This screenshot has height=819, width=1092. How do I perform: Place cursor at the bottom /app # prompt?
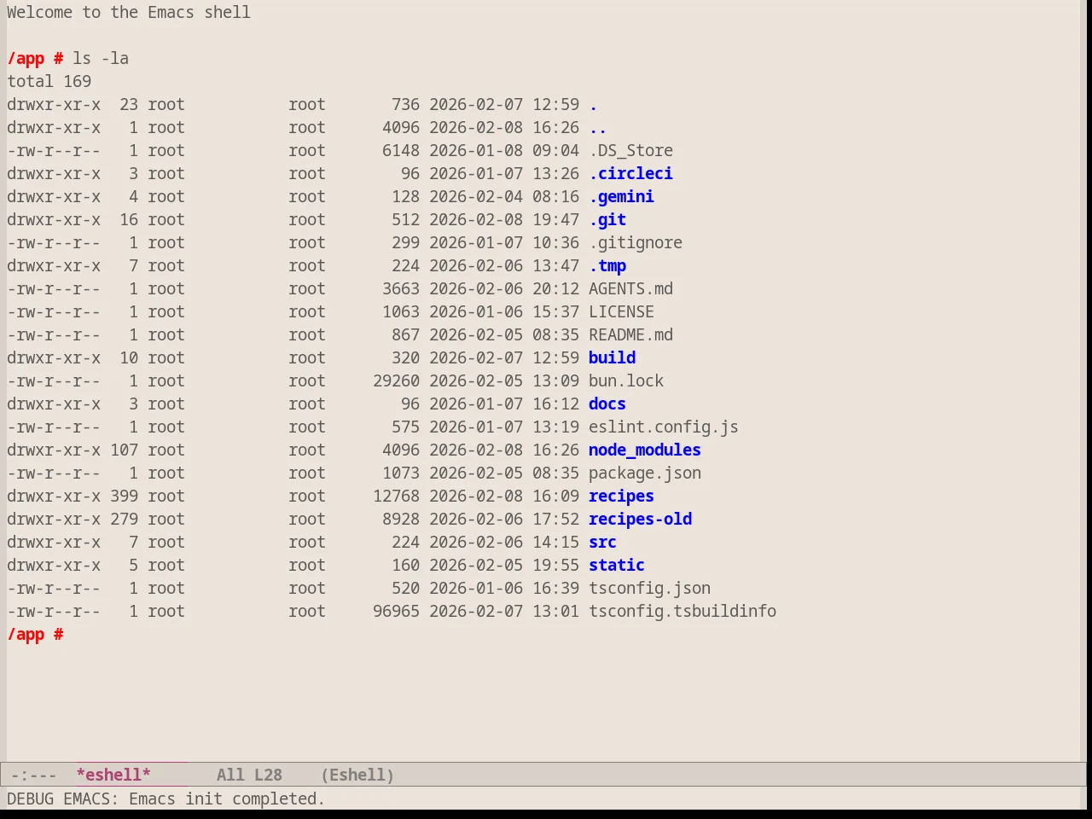35,634
